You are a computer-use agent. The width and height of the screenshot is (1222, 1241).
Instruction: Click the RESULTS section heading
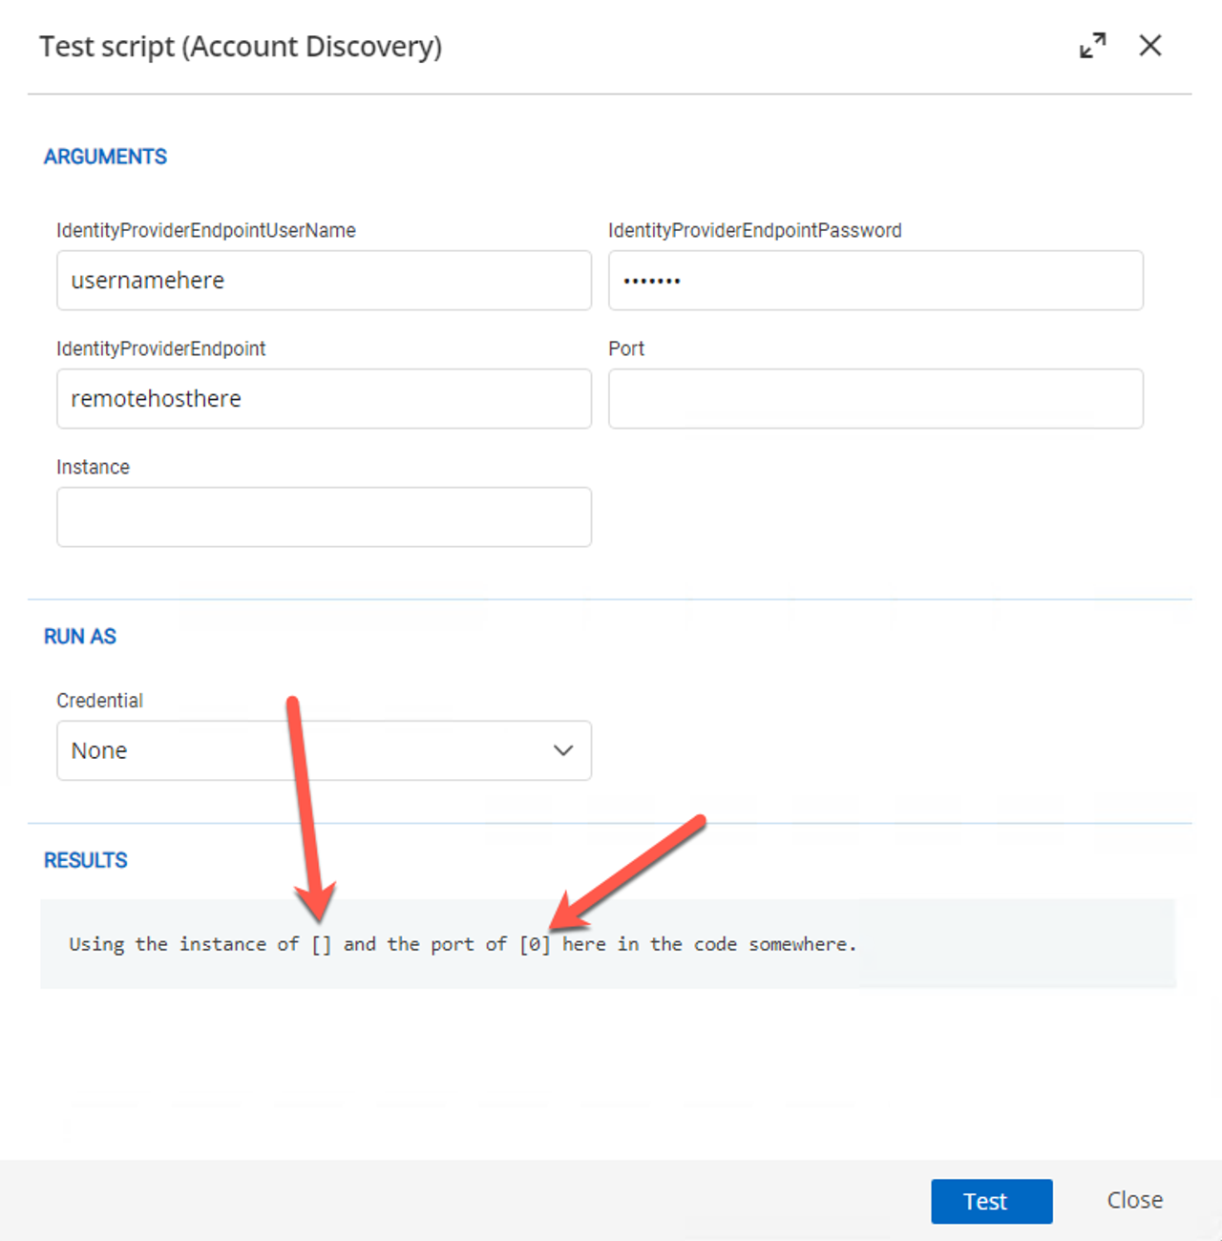[86, 860]
